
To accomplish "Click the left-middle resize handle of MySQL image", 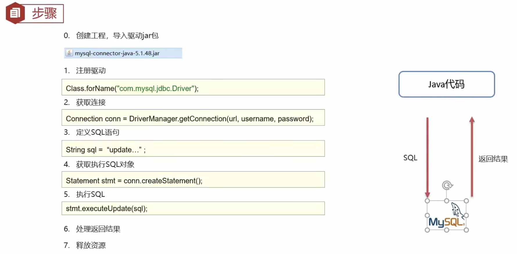I will 427,215.
